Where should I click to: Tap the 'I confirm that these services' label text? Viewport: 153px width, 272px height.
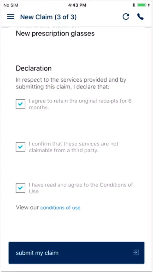tap(74, 147)
